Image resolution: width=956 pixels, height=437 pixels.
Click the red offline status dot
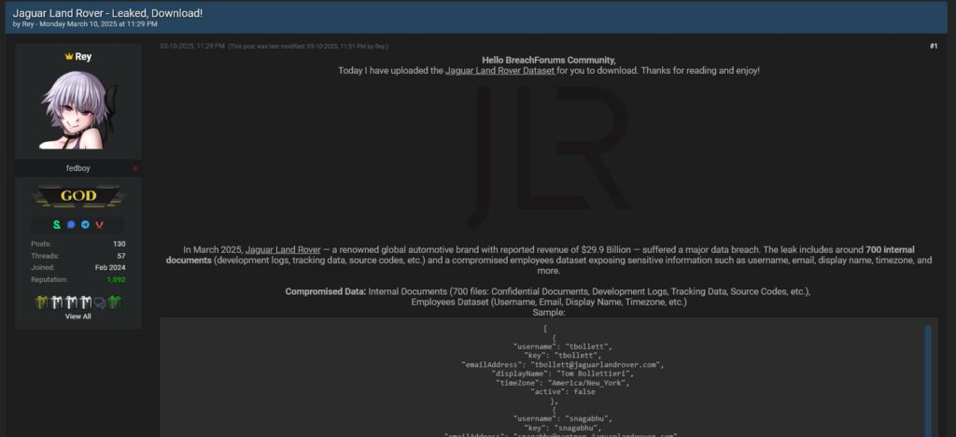tap(135, 168)
